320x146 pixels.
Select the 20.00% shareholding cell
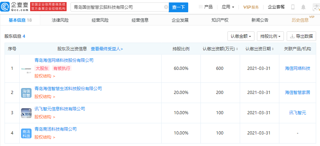[x=181, y=93]
